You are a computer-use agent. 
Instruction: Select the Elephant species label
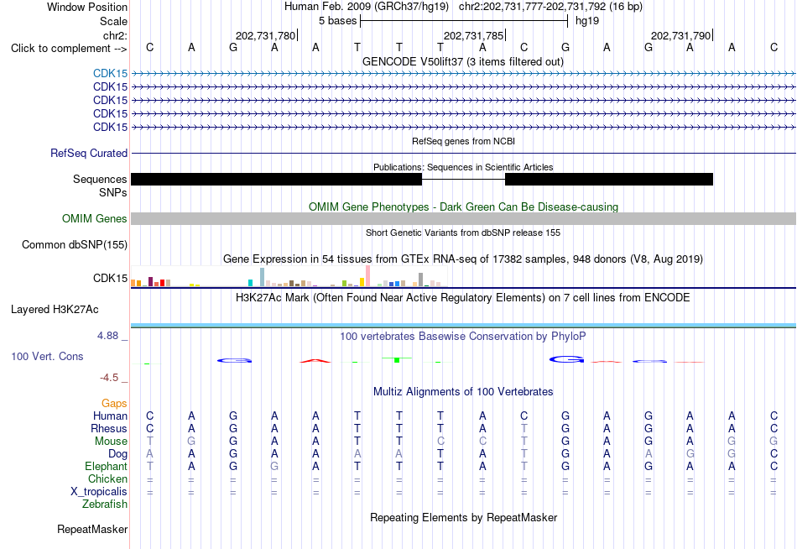106,467
